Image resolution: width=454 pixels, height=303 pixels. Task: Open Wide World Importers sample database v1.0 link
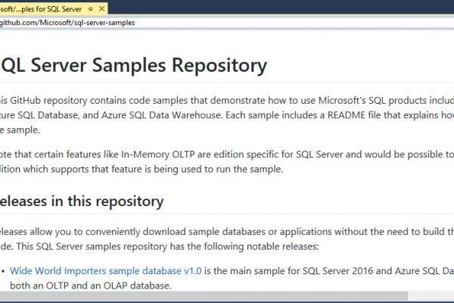(x=106, y=271)
